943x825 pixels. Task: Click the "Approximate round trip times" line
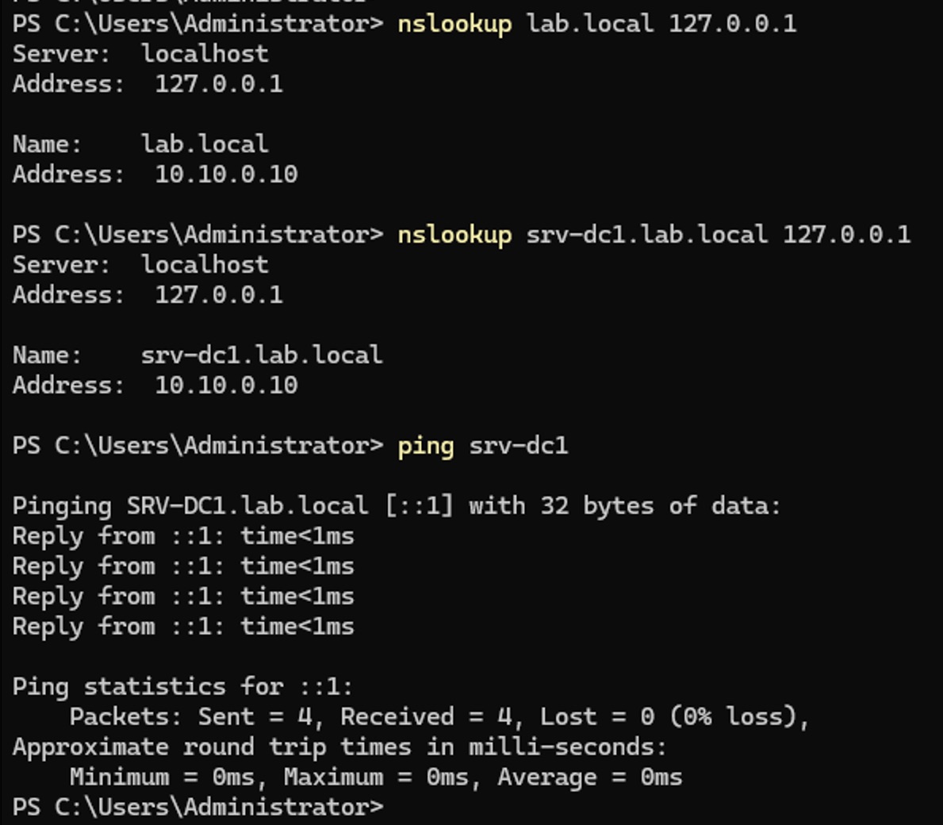point(339,747)
